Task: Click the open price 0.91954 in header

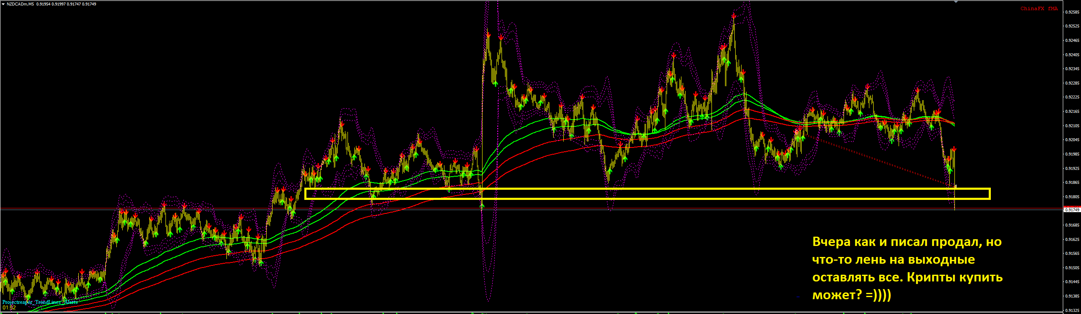Action: pos(43,4)
